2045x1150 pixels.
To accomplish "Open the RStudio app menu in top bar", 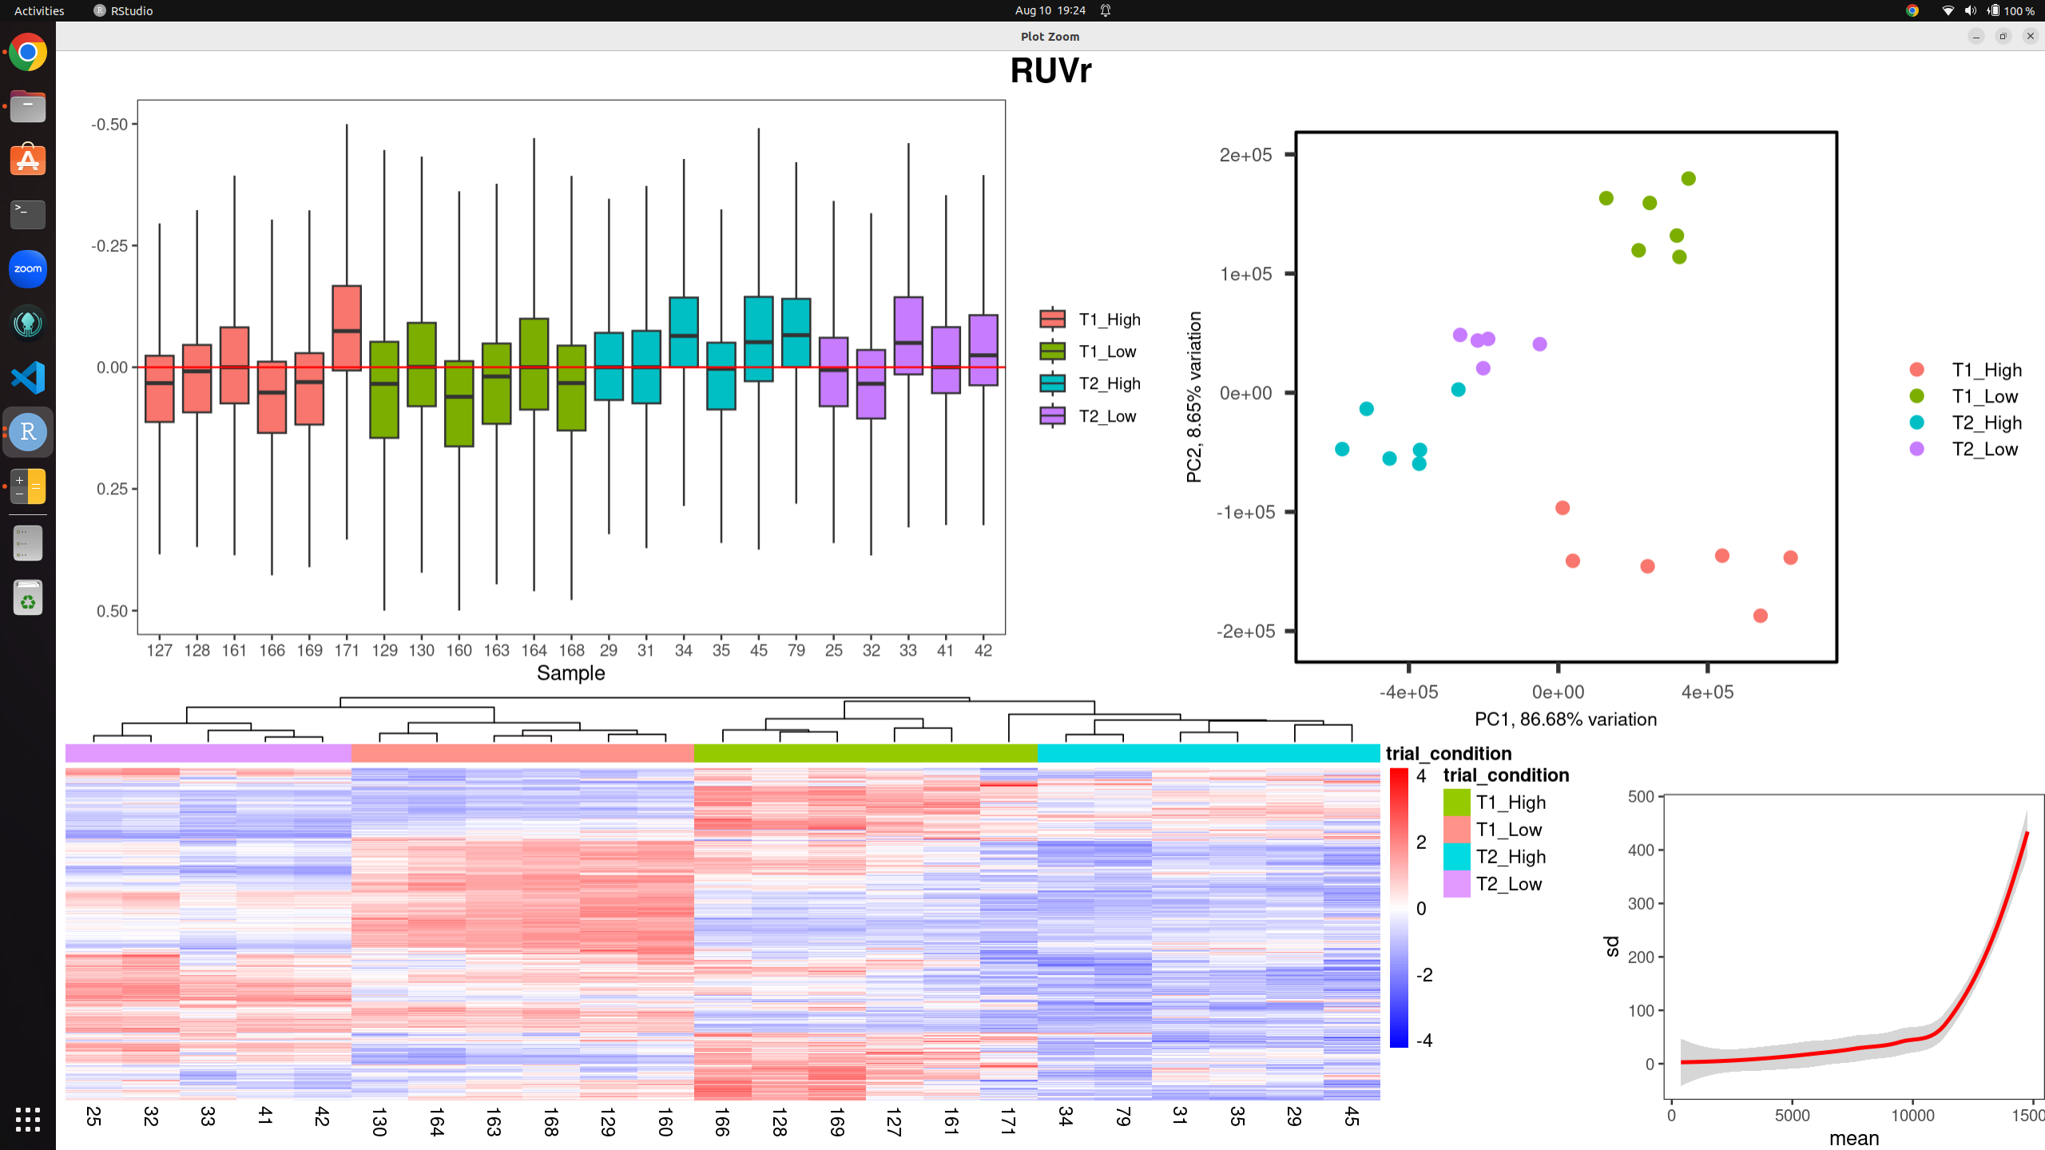I will click(x=123, y=10).
